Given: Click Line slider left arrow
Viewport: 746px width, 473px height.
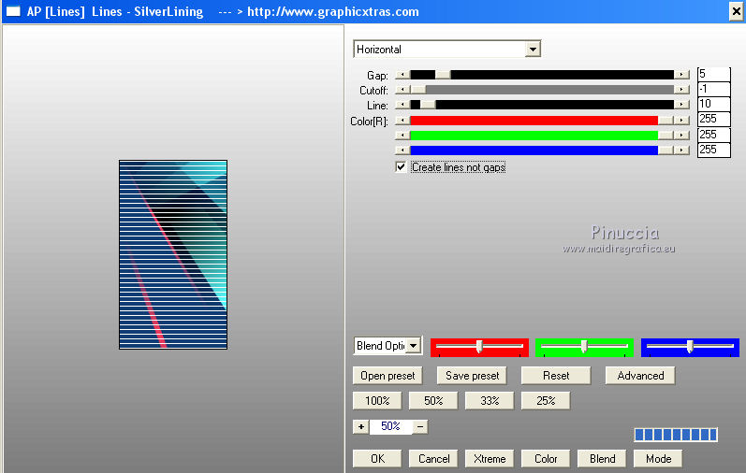Looking at the screenshot, I should [402, 105].
